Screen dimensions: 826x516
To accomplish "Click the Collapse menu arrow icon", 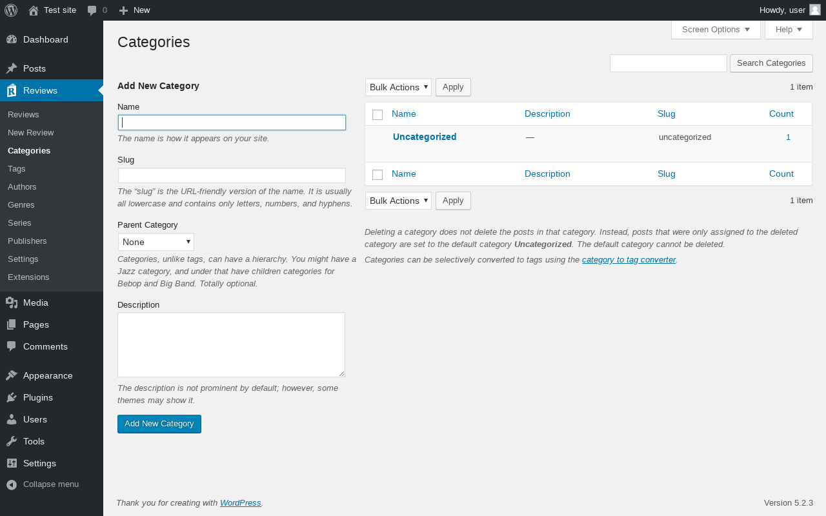I will [12, 484].
